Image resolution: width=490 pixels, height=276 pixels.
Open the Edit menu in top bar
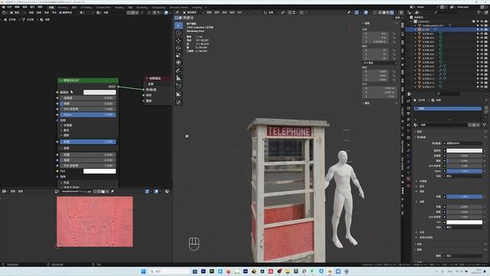coord(17,7)
